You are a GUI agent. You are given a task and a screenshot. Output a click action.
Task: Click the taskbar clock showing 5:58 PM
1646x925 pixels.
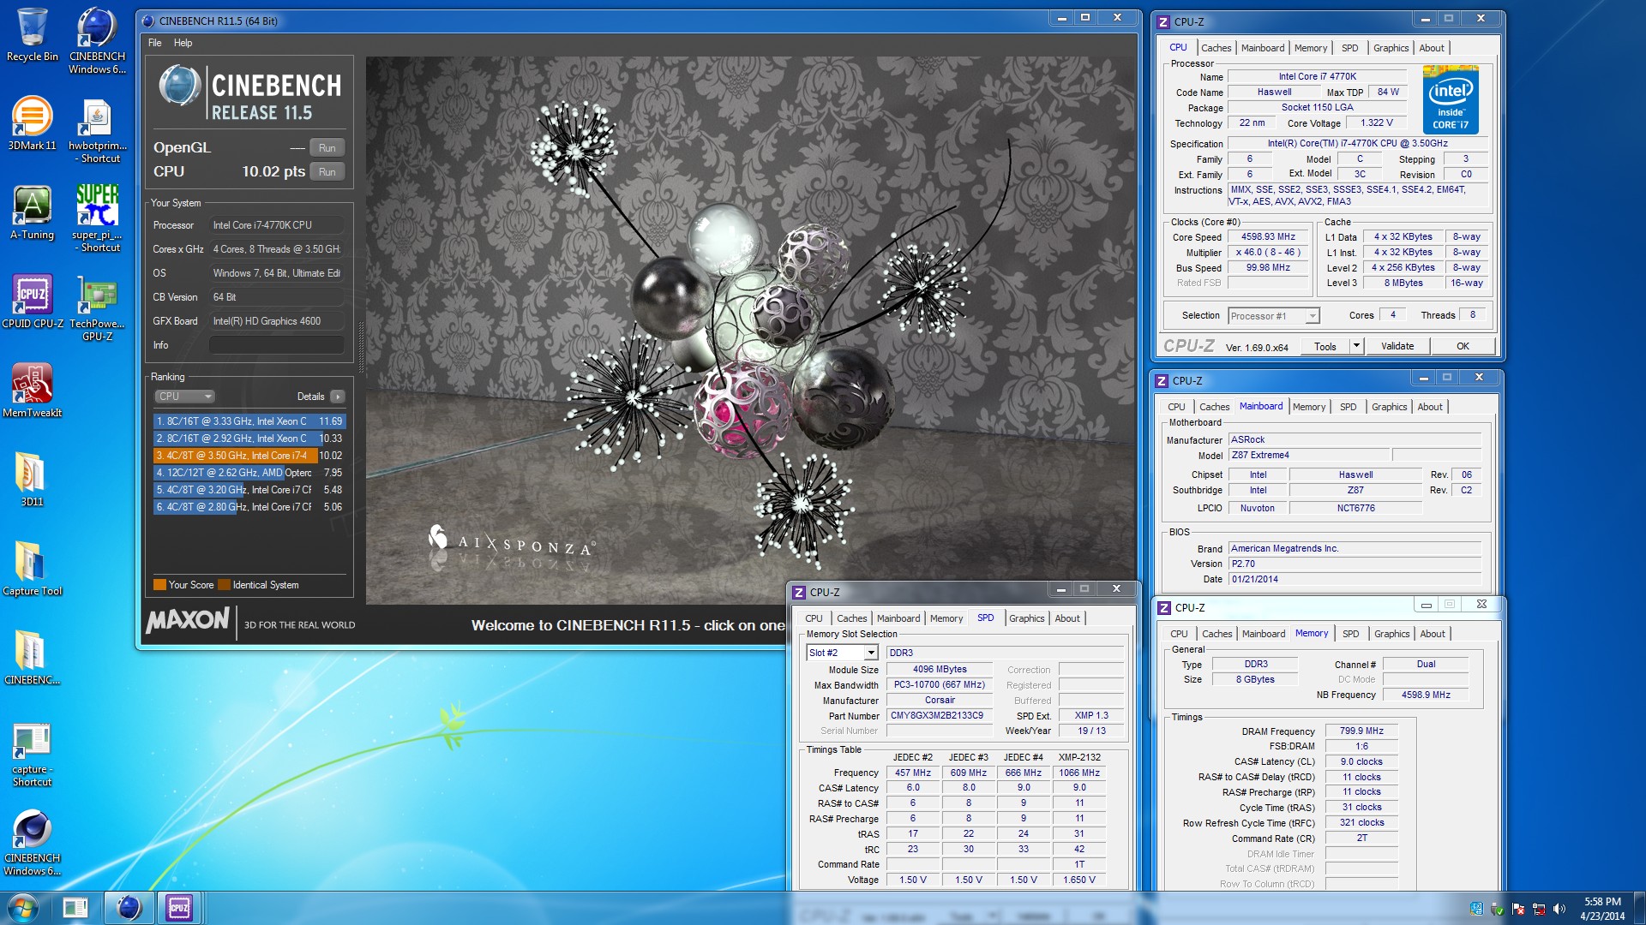[1602, 909]
